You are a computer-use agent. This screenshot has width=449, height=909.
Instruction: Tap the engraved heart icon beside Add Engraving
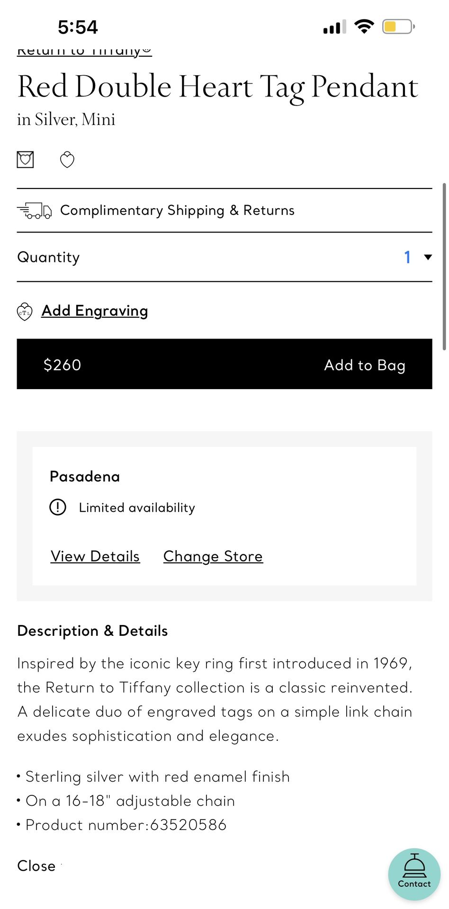25,312
